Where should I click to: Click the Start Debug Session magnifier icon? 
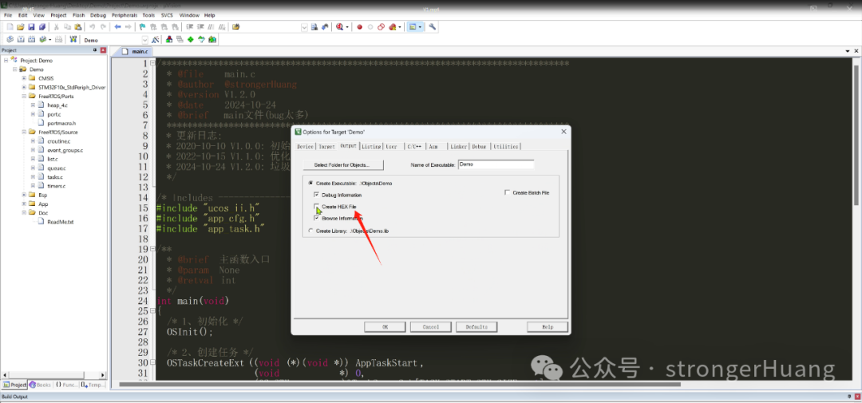pos(340,27)
